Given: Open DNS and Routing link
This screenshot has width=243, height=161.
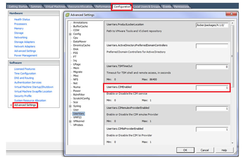Looking at the screenshot, I should click(24, 78).
